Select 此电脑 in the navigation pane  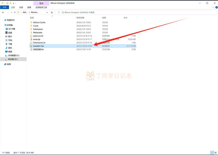9,25
